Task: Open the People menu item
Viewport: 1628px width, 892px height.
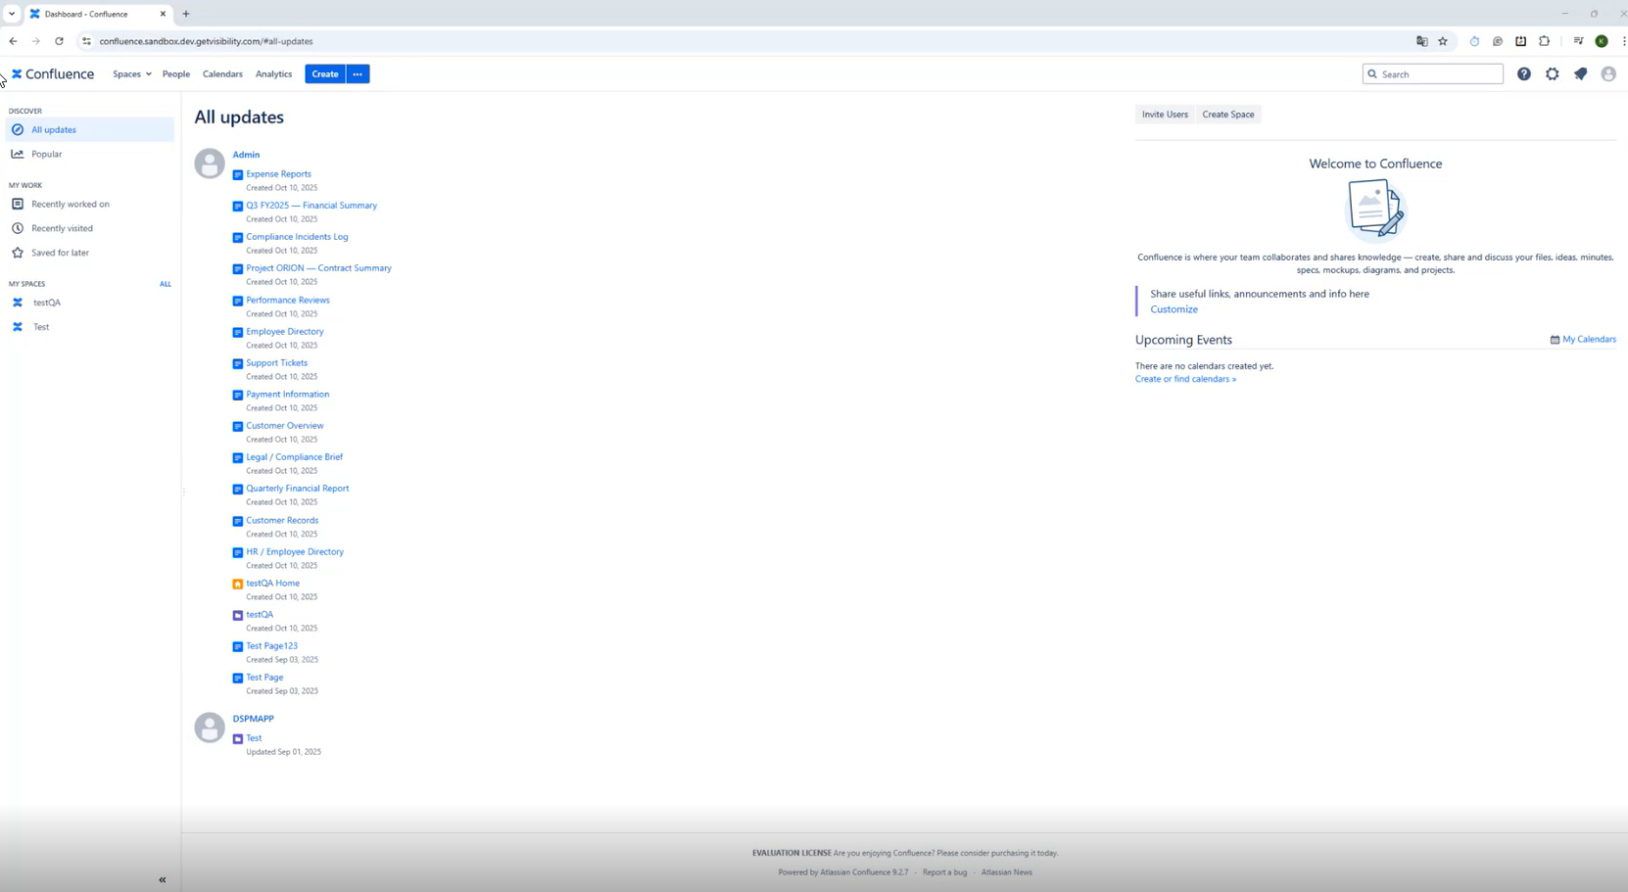Action: [176, 74]
